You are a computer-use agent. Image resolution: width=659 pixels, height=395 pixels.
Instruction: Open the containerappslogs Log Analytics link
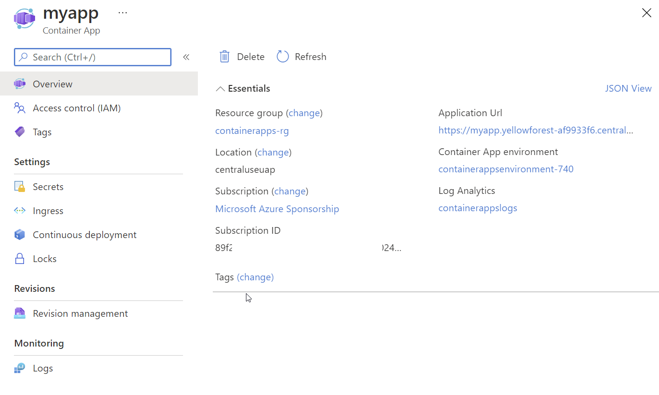point(478,208)
